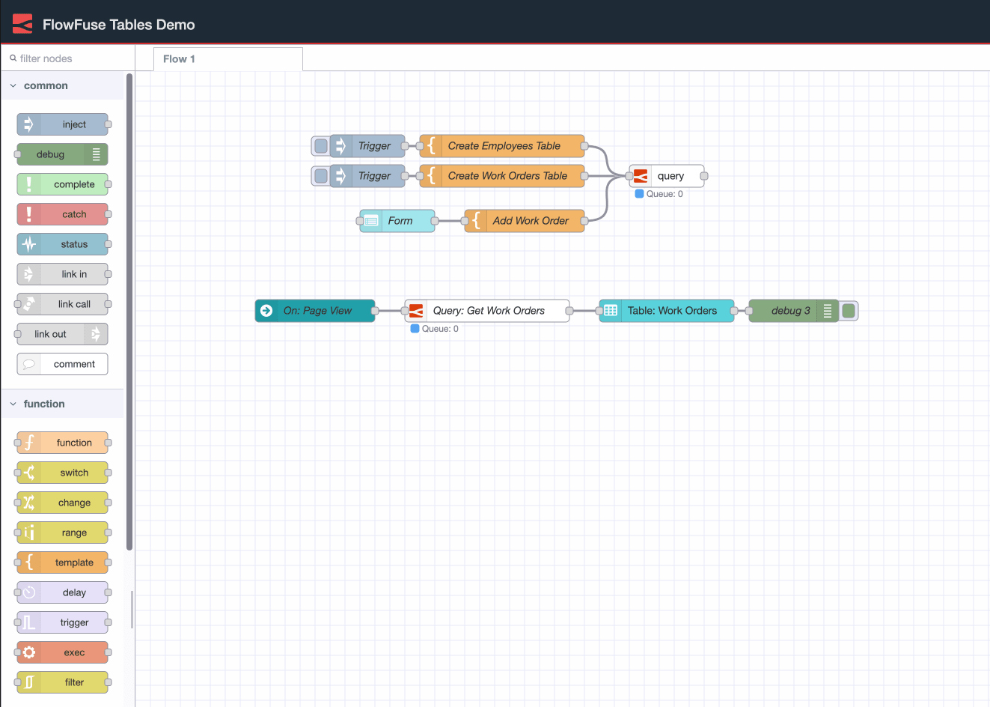
Task: Select the Table: Work Orders node
Action: [x=666, y=310]
